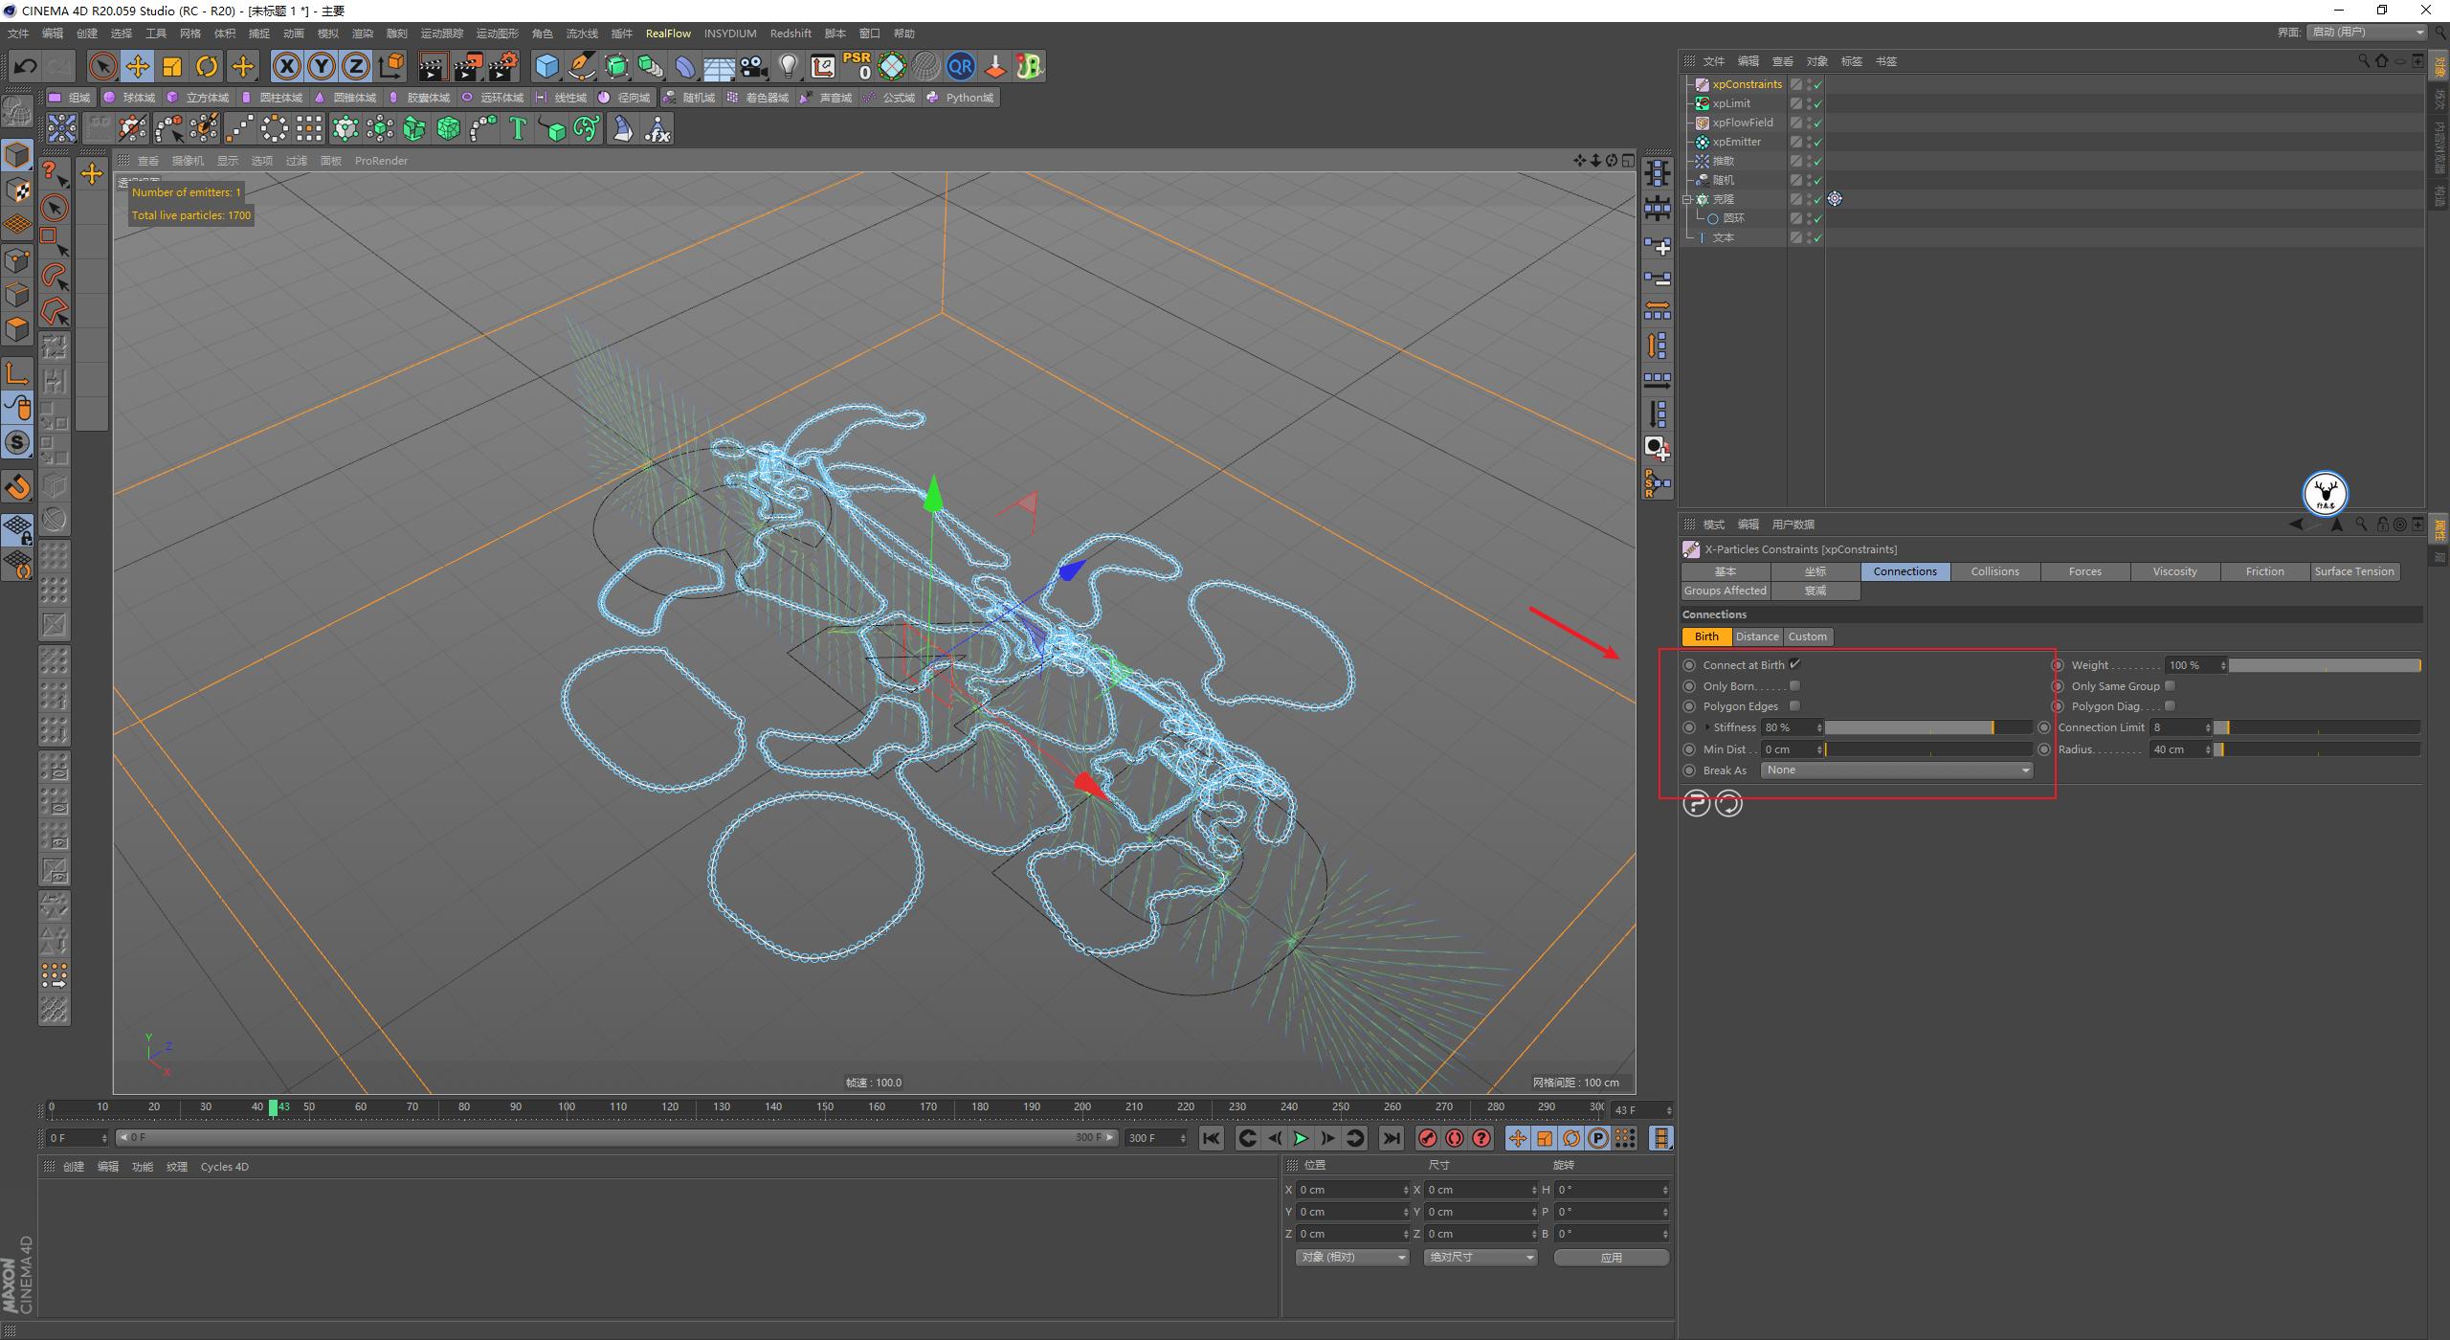Expand the Stiffness disclosure triangle
2450x1340 pixels.
pyautogui.click(x=1706, y=726)
